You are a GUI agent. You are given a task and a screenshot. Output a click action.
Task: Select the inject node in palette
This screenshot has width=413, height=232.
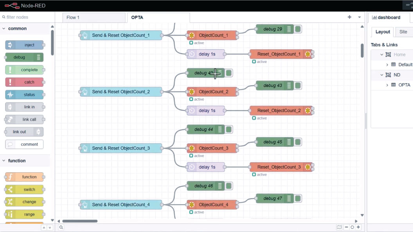click(x=24, y=45)
